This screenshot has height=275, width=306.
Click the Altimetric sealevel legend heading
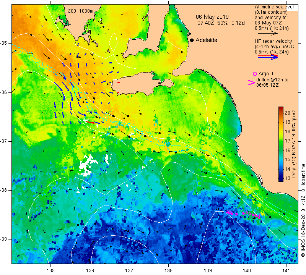click(274, 7)
